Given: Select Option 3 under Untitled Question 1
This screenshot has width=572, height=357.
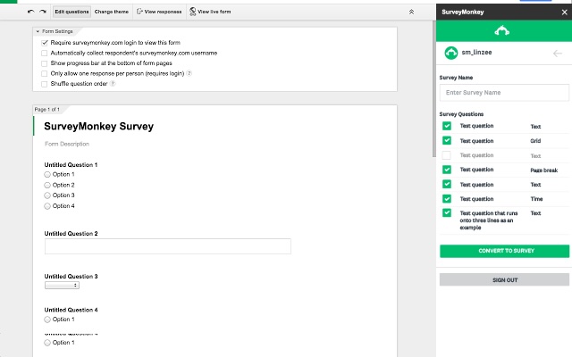Looking at the screenshot, I should [47, 195].
